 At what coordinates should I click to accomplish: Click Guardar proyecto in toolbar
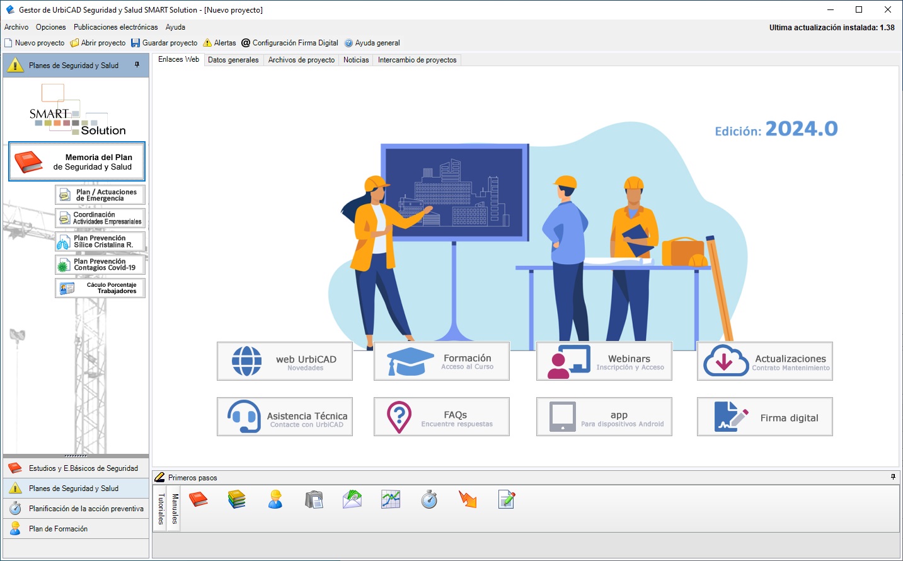(x=164, y=43)
